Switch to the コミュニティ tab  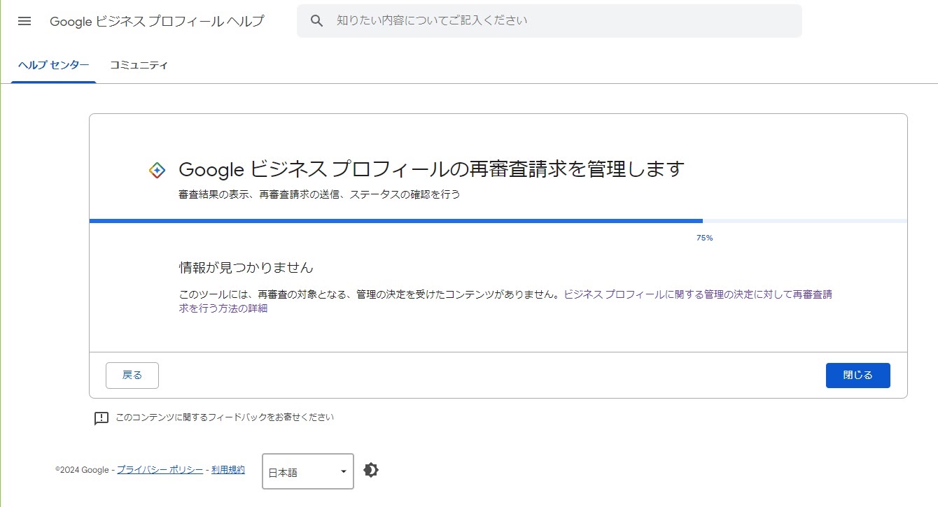click(138, 64)
